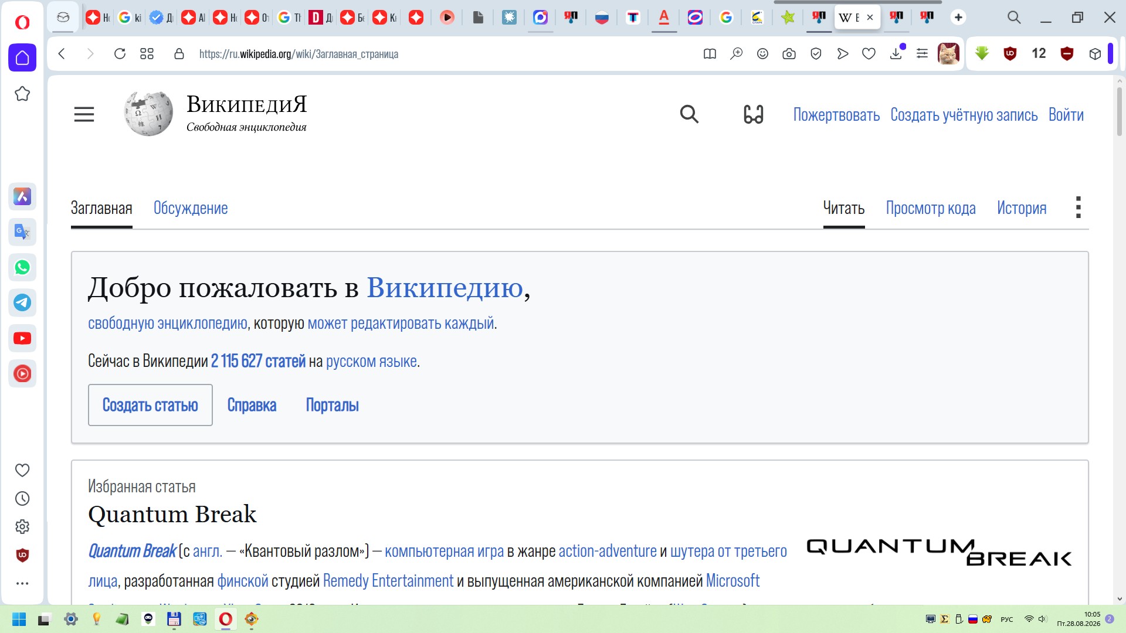Follow the Википедию heading link
1126x633 pixels.
pyautogui.click(x=445, y=288)
